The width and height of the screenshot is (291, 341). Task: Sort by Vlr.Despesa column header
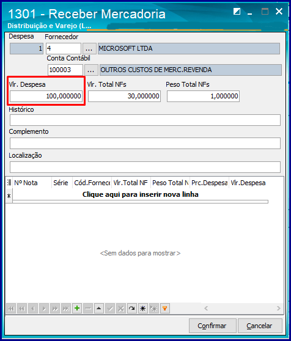pyautogui.click(x=249, y=183)
